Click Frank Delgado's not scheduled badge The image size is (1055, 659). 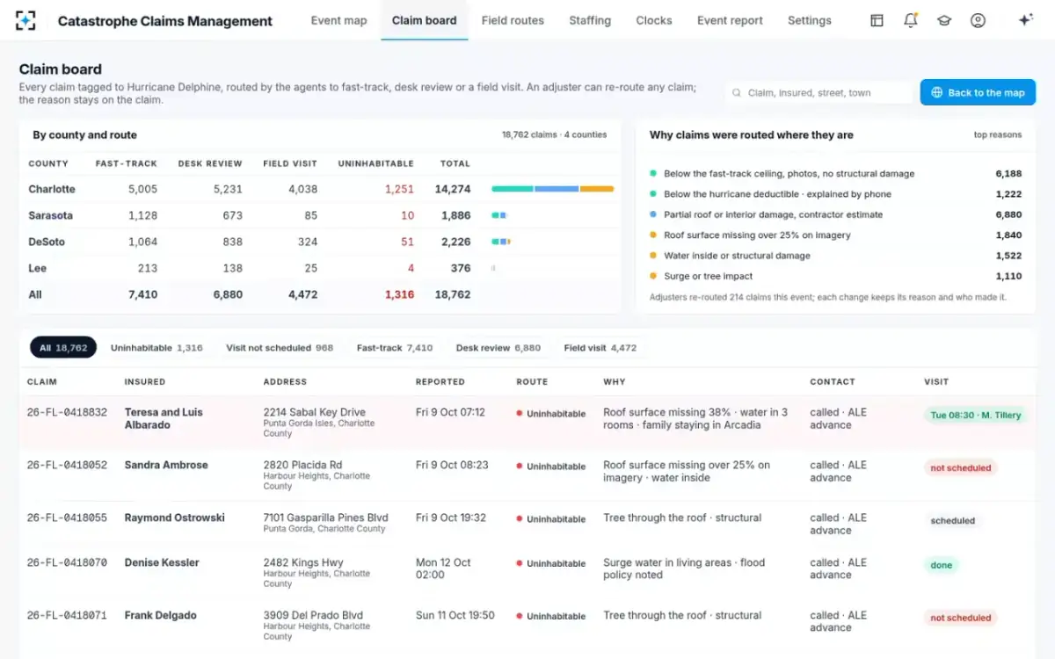coord(960,618)
